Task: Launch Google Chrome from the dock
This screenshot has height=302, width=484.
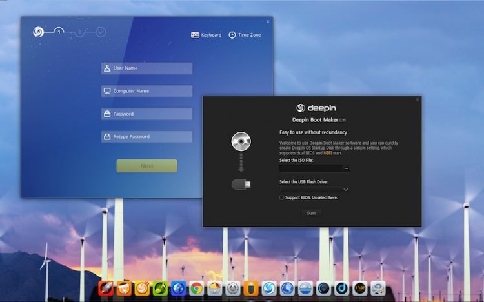Action: (196, 288)
